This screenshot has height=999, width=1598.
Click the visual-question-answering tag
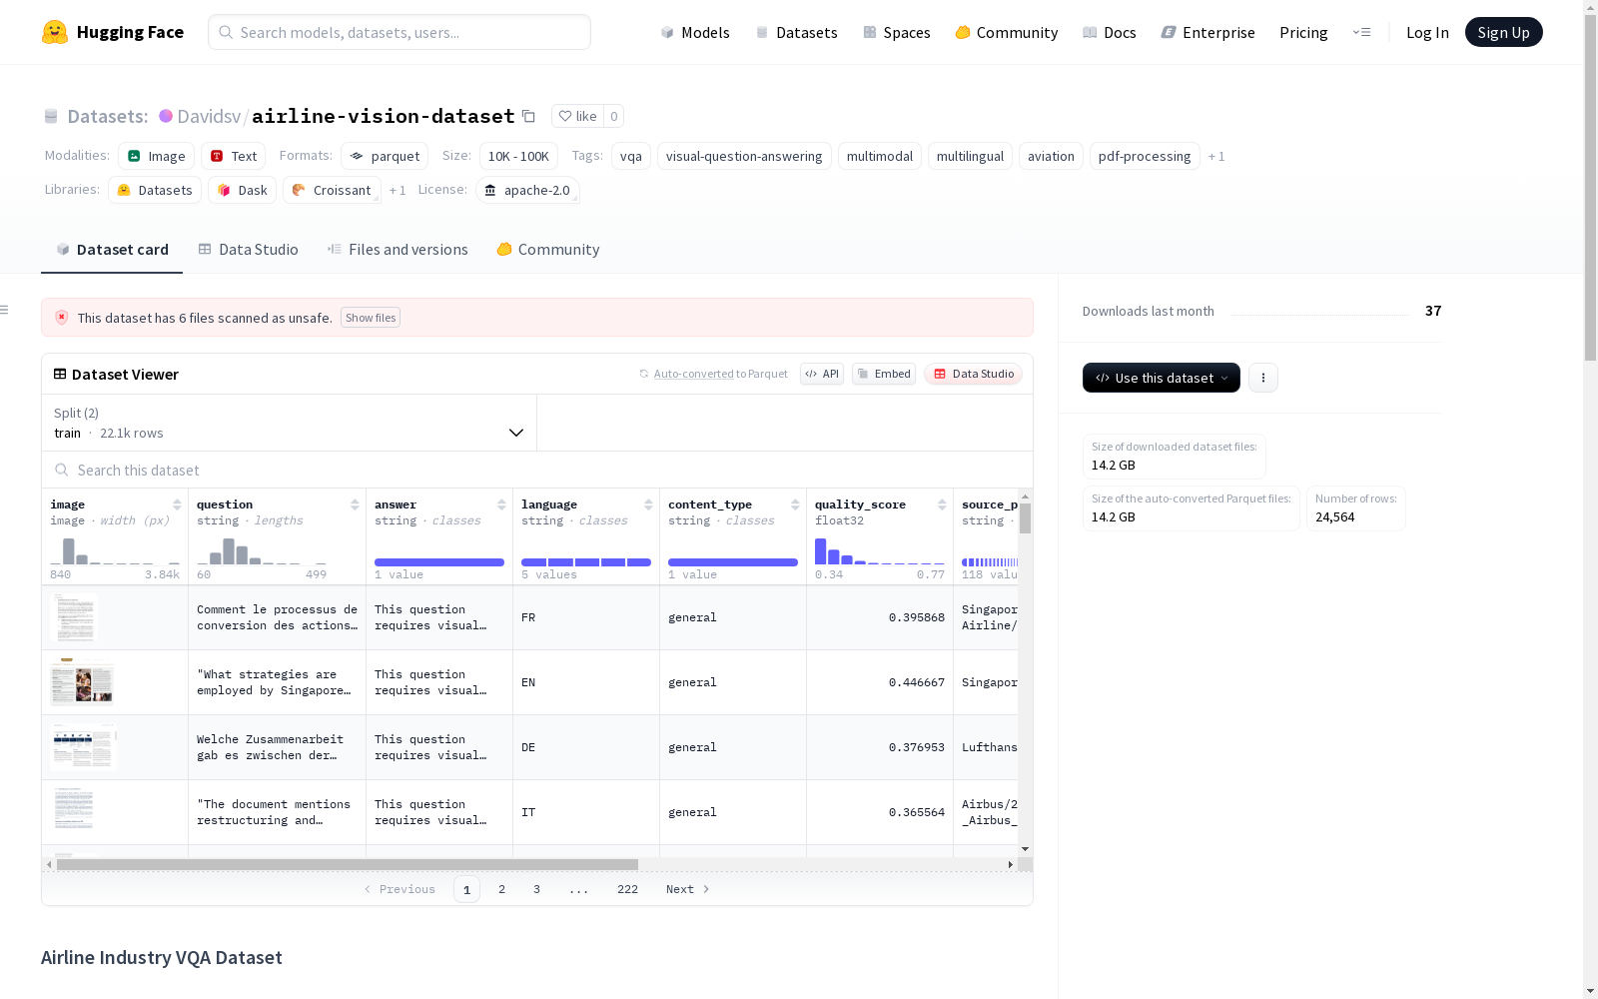coord(744,156)
